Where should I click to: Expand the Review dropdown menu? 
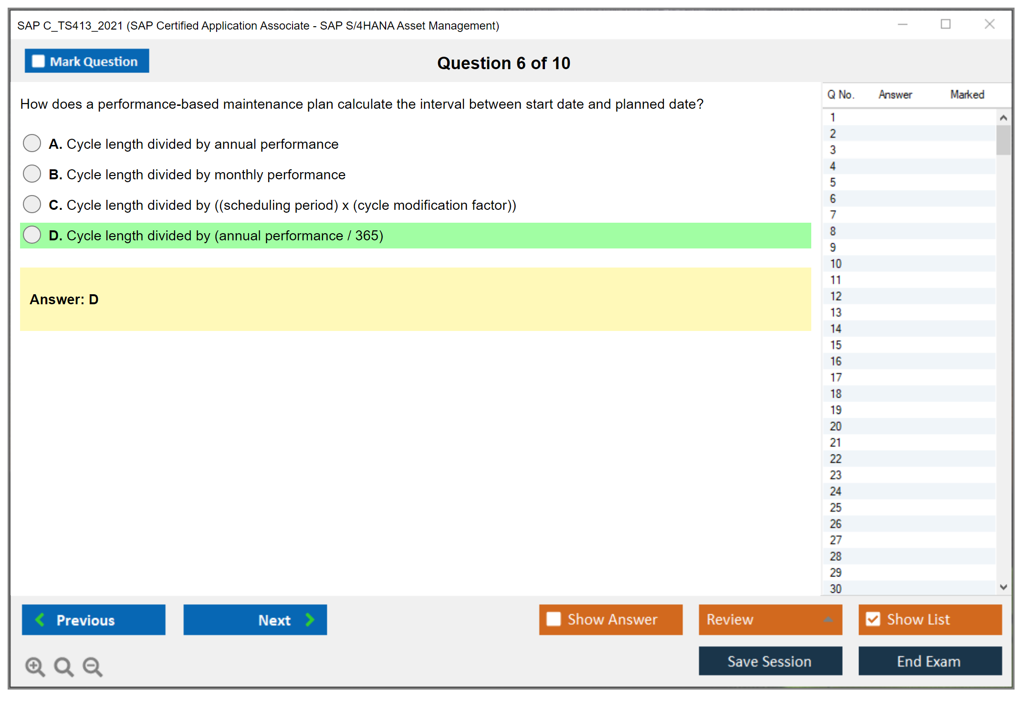point(828,619)
